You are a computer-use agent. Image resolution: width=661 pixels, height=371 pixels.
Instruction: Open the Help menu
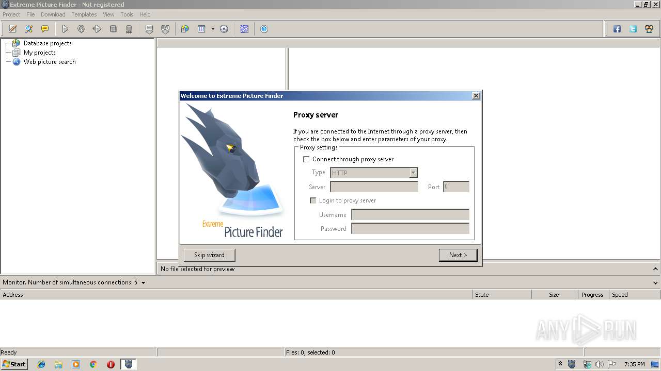point(145,14)
